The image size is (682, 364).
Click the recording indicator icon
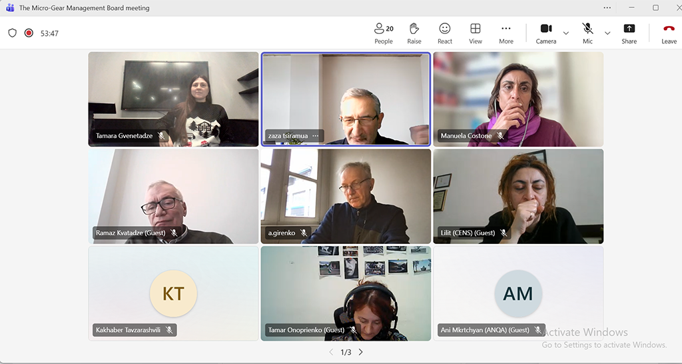pos(29,33)
